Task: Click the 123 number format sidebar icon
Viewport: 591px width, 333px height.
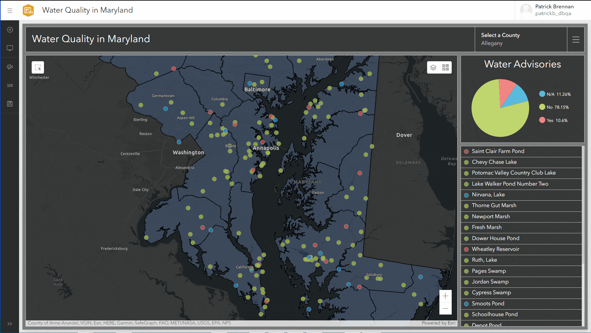Action: (x=10, y=85)
